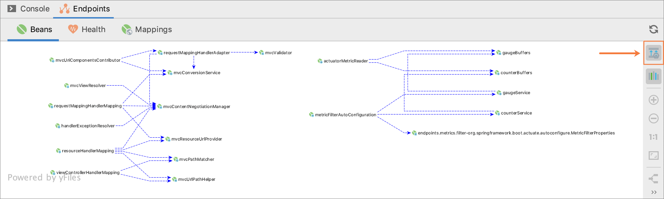Zoom in on the diagram
This screenshot has width=664, height=199.
pos(653,100)
